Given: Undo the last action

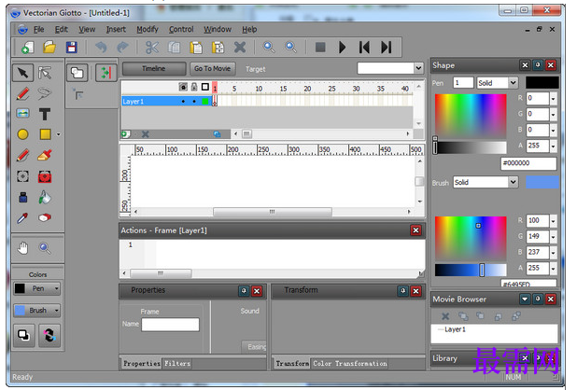Looking at the screenshot, I should click(101, 48).
